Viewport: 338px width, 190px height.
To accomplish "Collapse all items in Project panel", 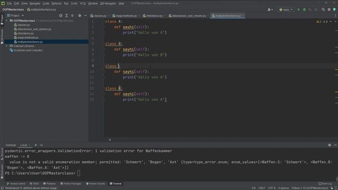I will (72, 15).
